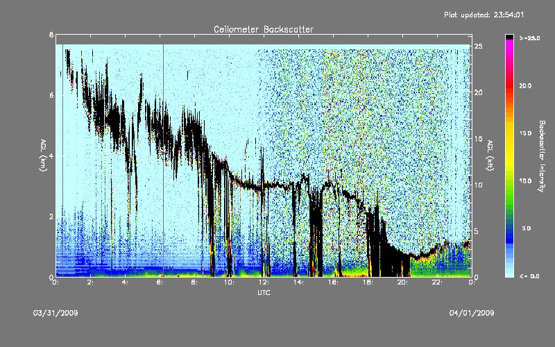Screen dimensions: 555x347
Task: Click the 2 km tick label
Action: 51,217
